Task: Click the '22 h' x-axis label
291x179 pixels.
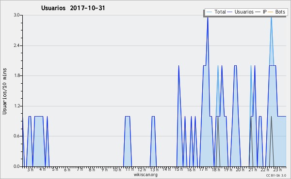Action: tap(265, 169)
